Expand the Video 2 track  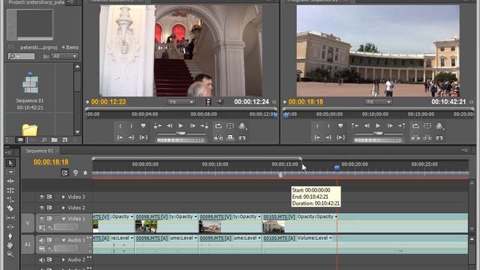click(x=63, y=208)
